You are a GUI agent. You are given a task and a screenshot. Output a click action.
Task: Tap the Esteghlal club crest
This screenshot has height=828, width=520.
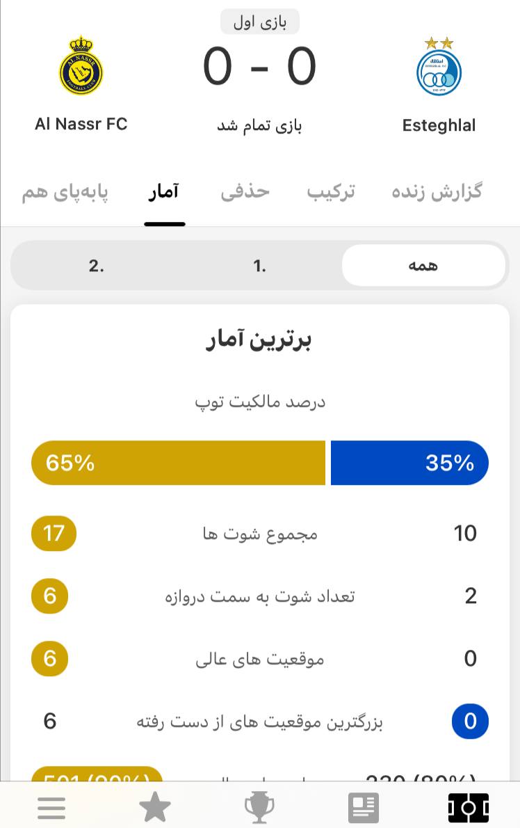[x=439, y=67]
